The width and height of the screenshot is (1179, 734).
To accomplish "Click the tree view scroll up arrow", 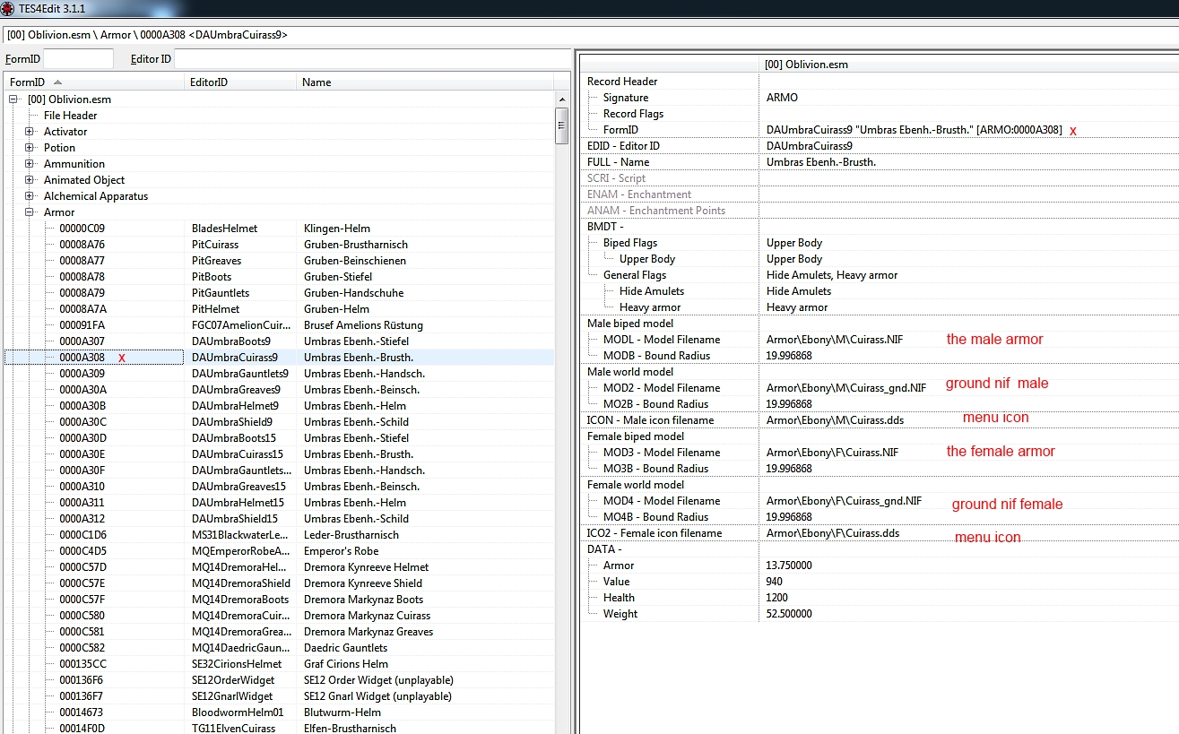I will pos(561,99).
